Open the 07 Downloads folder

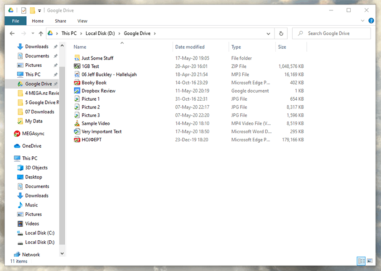pos(36,112)
